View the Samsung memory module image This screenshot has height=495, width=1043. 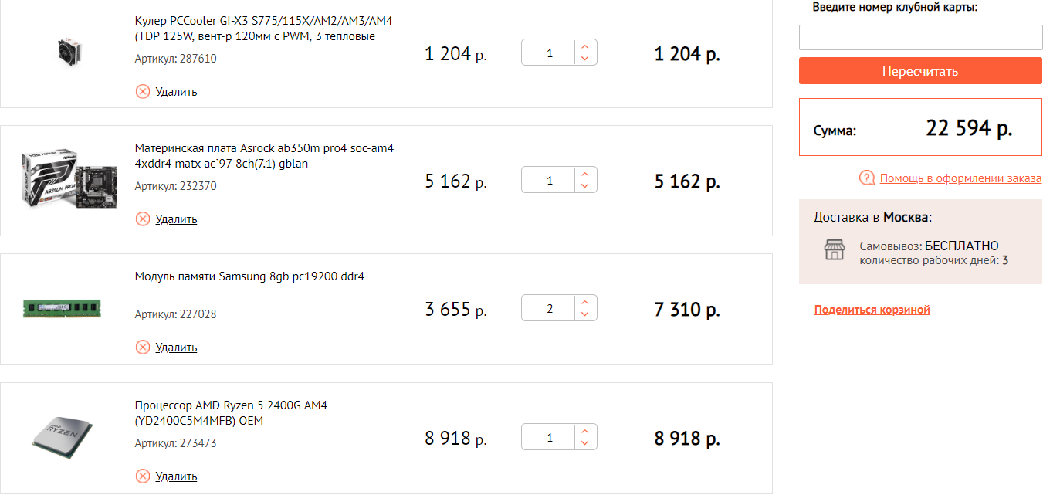click(63, 309)
